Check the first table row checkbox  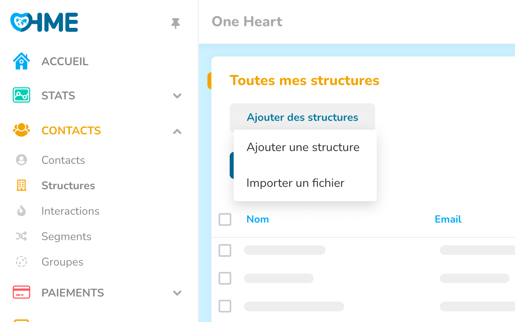225,250
